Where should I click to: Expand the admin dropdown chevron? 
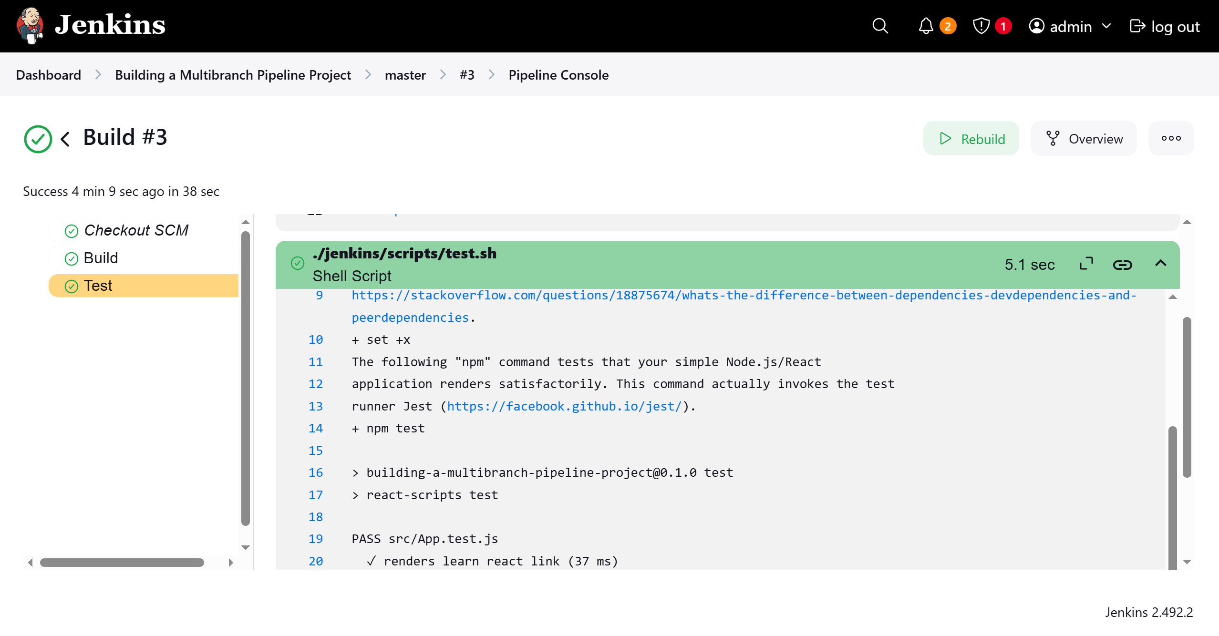[x=1107, y=26]
